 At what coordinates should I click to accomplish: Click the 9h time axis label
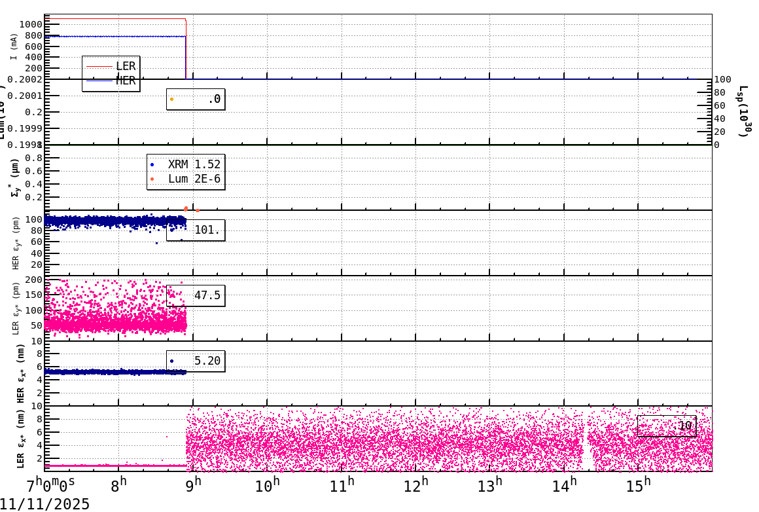[192, 485]
